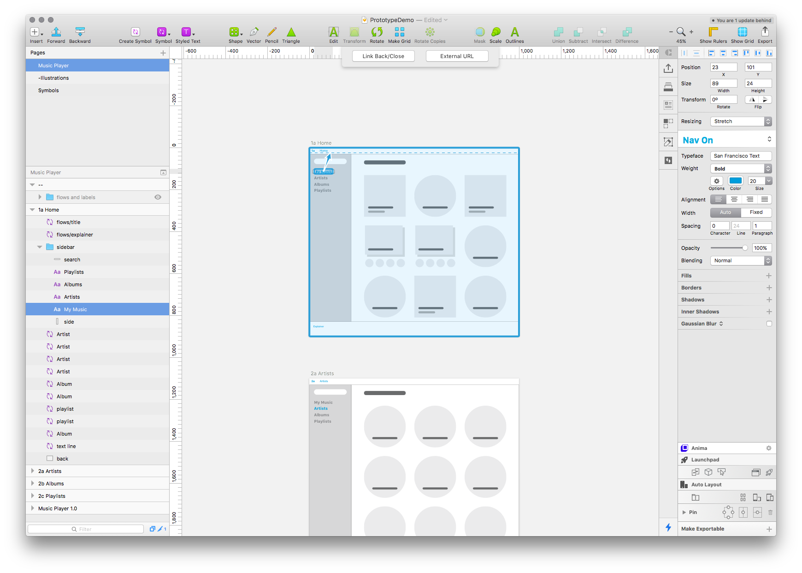Collapse the 1a Home group
802x573 pixels.
pyautogui.click(x=32, y=209)
